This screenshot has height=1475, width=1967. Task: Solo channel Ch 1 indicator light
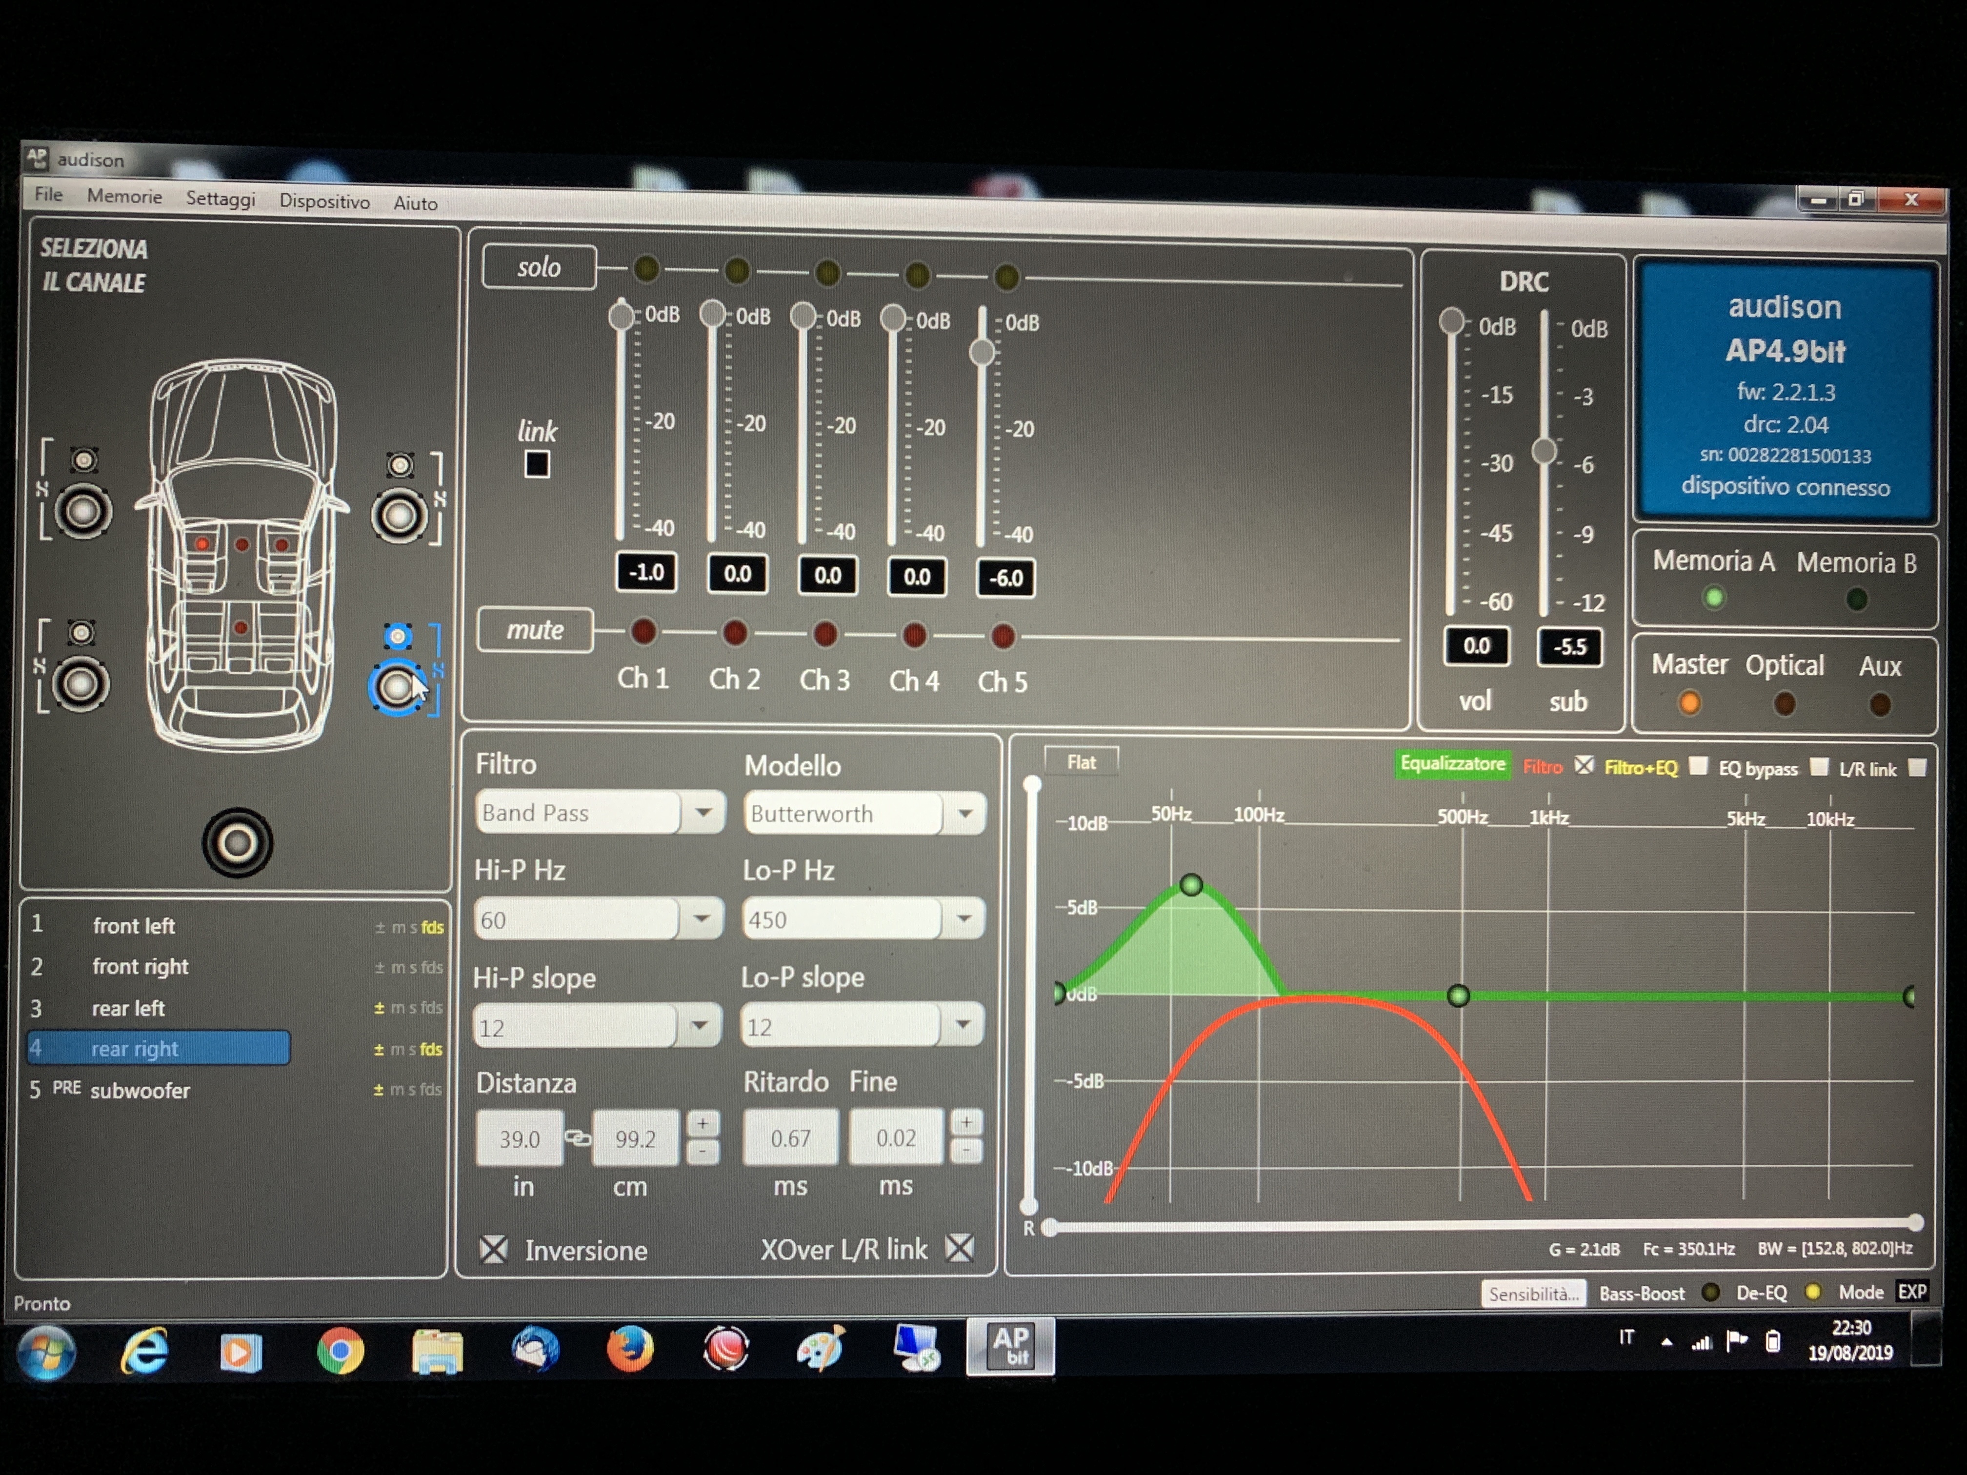click(x=646, y=268)
